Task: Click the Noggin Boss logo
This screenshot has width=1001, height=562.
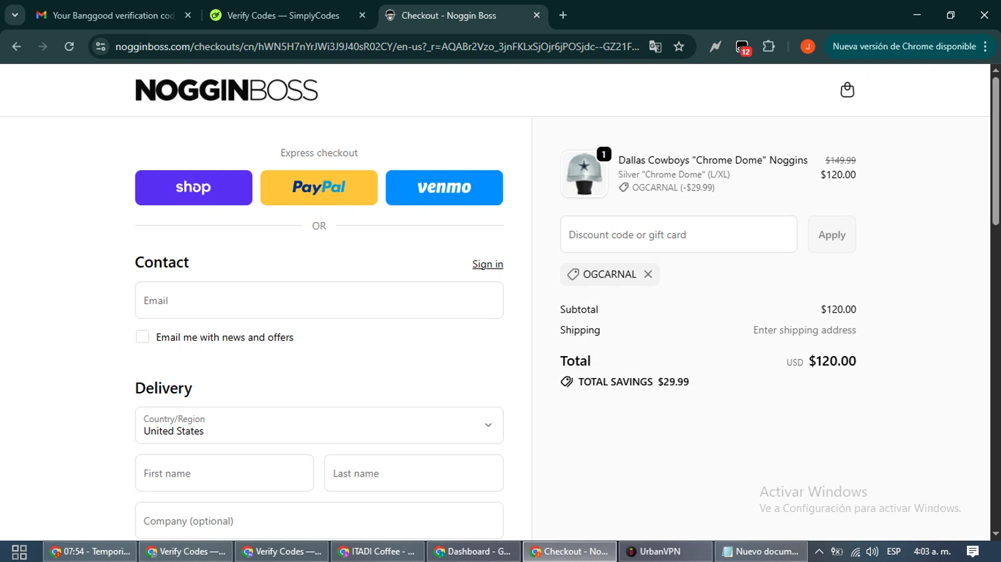Action: (226, 90)
